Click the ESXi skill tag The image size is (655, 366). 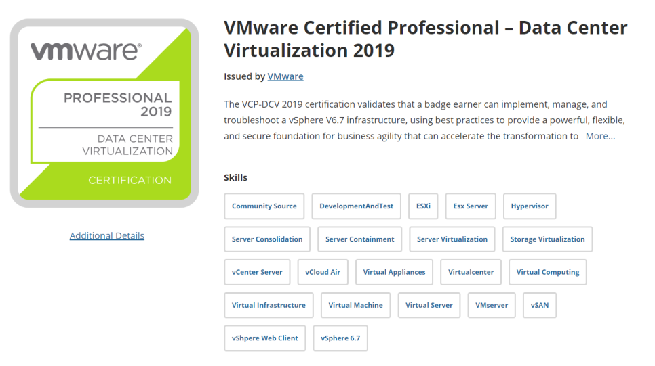point(423,206)
